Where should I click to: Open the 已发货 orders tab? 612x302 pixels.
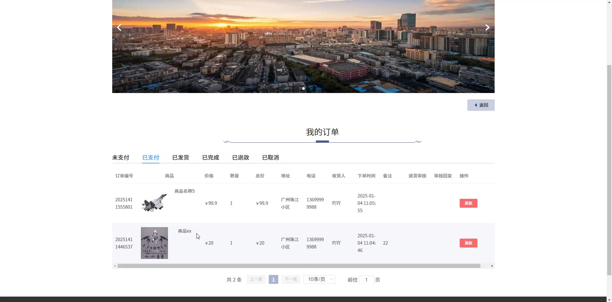click(180, 157)
